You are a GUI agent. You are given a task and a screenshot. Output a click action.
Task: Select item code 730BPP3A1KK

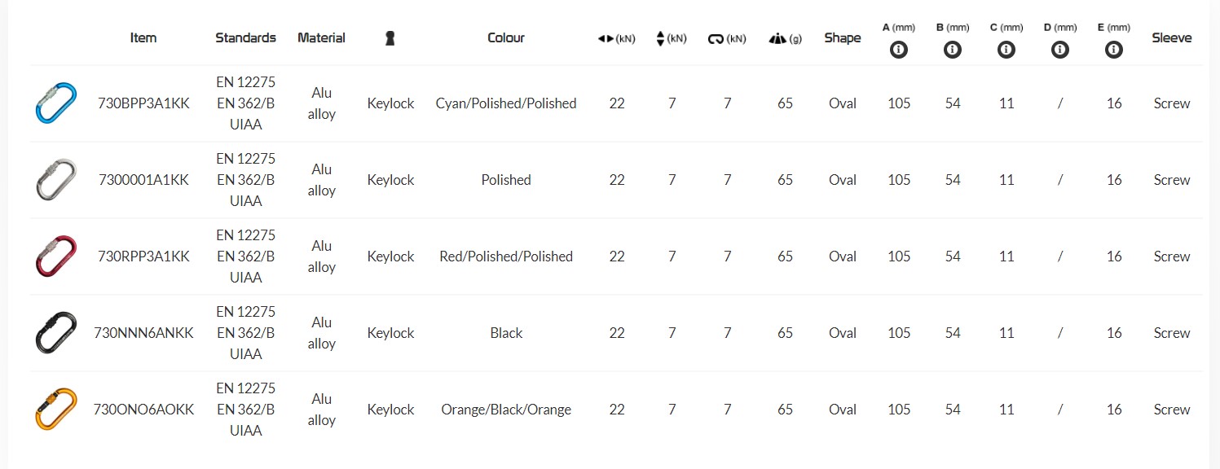click(143, 103)
